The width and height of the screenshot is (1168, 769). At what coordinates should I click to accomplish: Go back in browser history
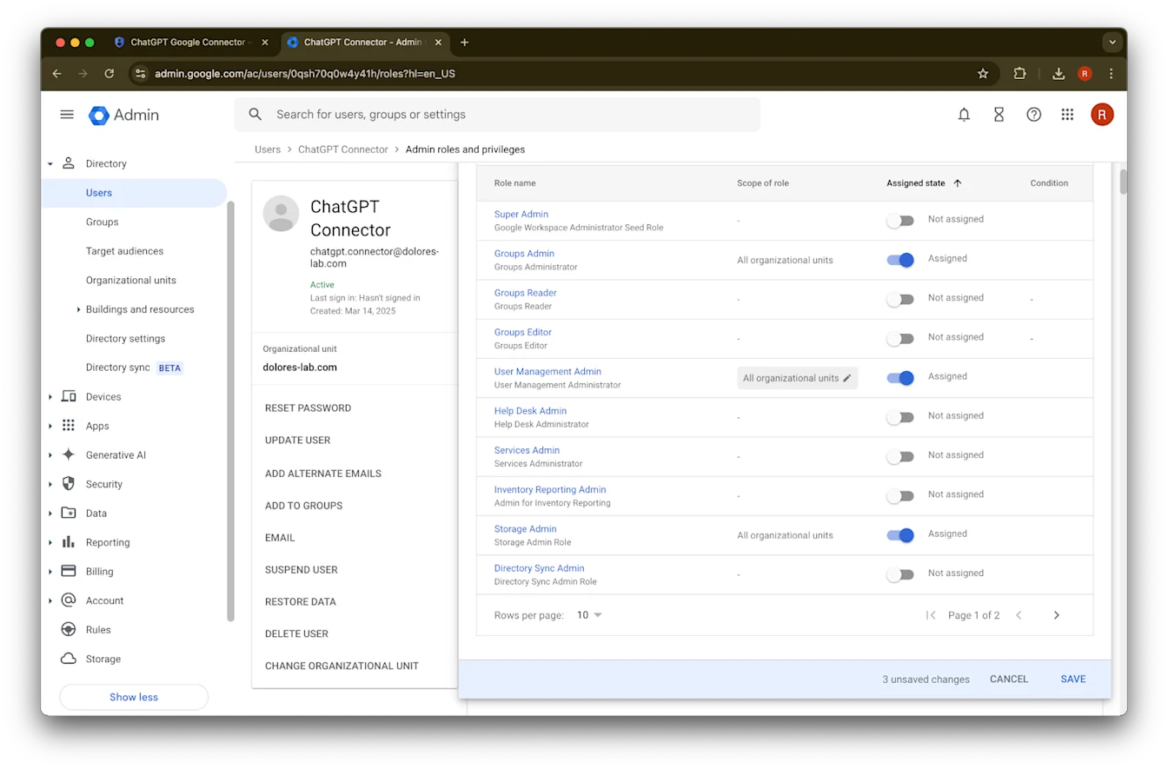click(57, 74)
